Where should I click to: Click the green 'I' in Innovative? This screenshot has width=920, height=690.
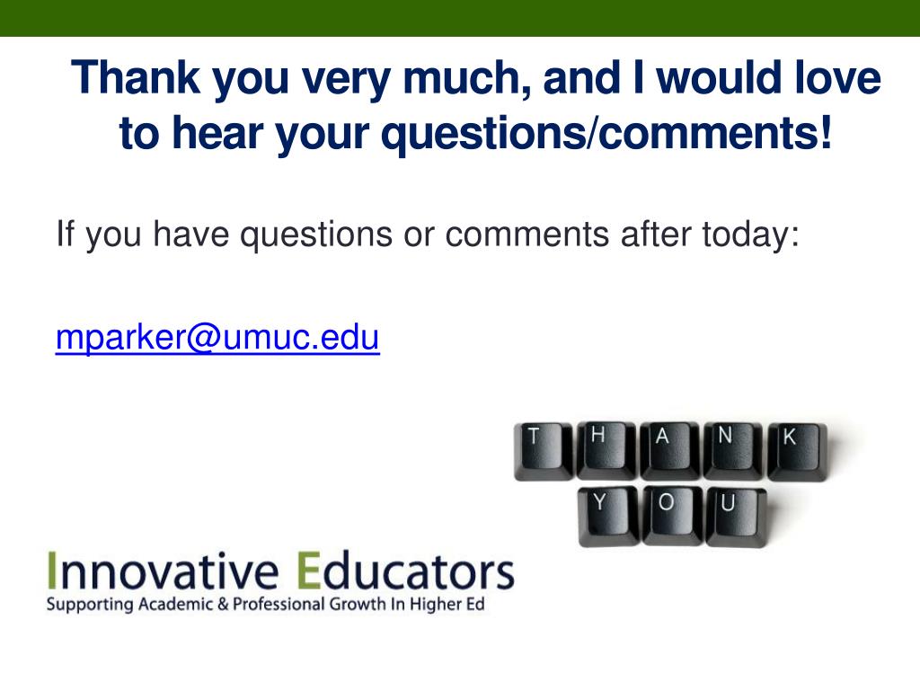[51, 571]
